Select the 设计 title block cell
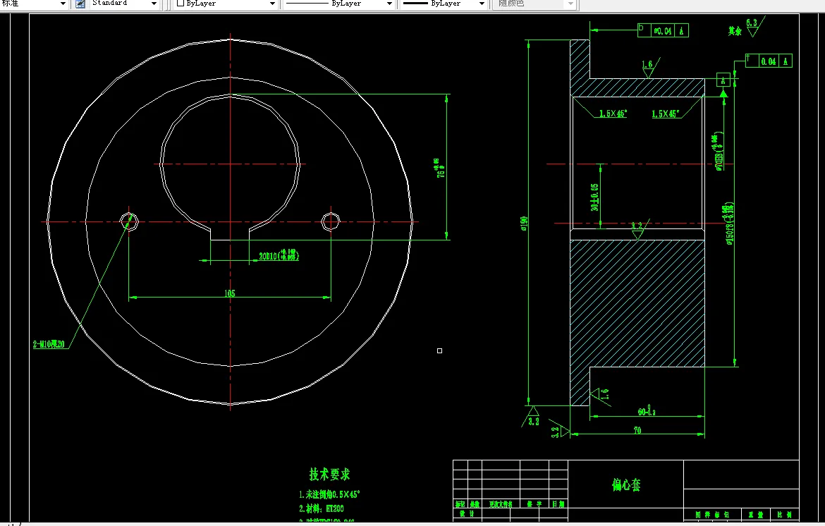Image resolution: width=825 pixels, height=526 pixels. [467, 513]
